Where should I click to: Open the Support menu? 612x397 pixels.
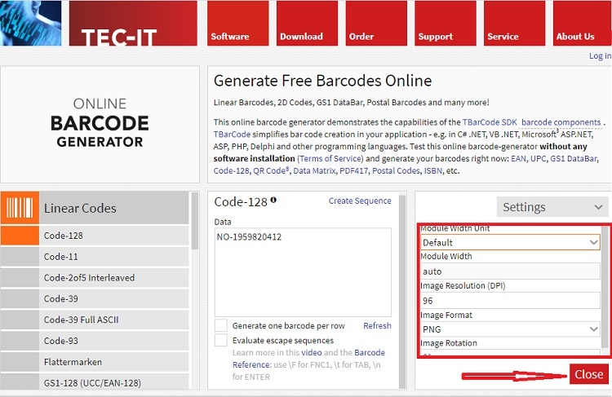tap(445, 24)
